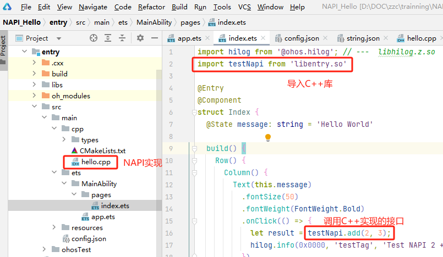Expand the .cxx folder
The height and width of the screenshot is (257, 443).
[34, 62]
